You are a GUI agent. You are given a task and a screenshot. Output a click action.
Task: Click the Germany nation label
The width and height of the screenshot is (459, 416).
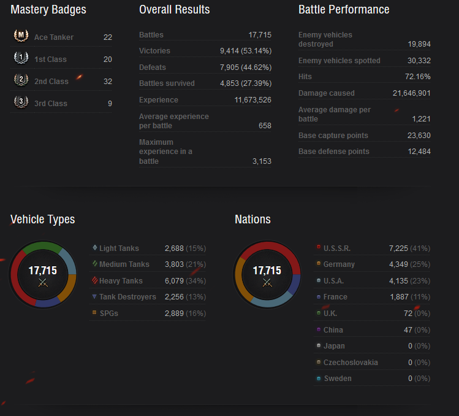tap(339, 264)
